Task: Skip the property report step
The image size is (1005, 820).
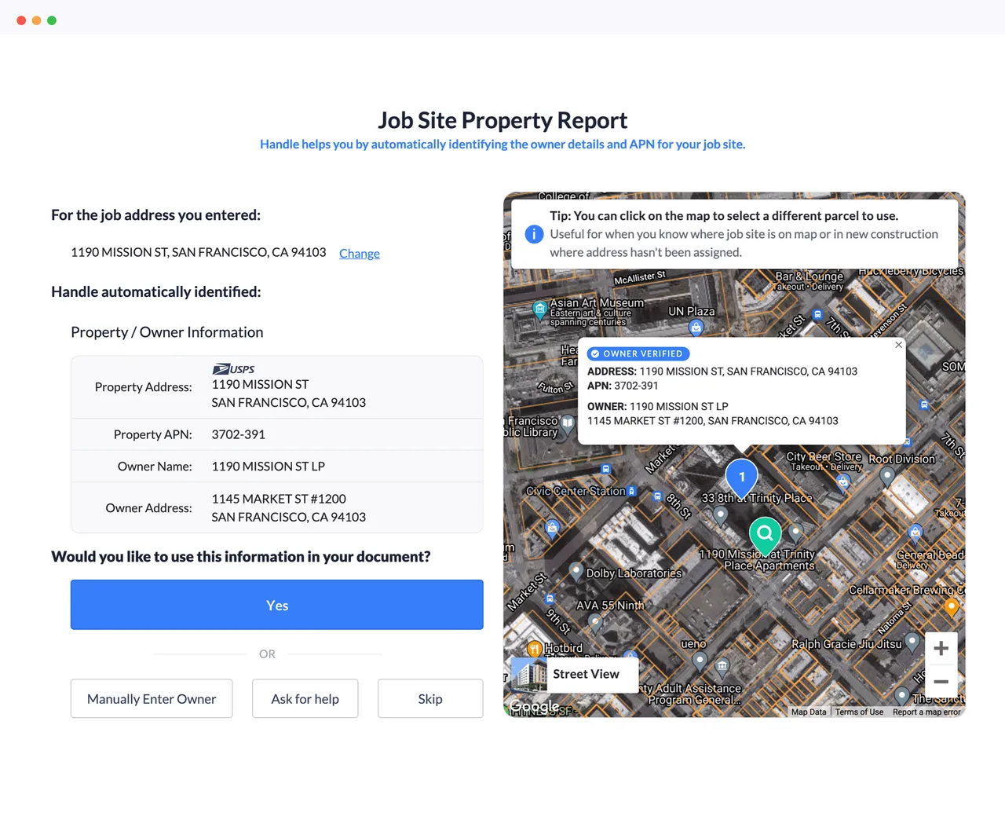Action: coord(430,698)
